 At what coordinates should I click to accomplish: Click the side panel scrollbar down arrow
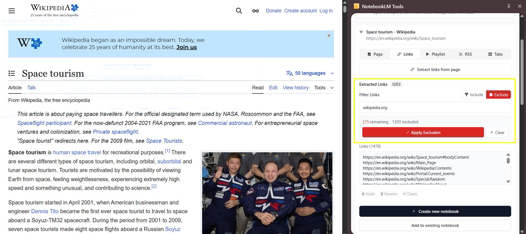pos(522,232)
